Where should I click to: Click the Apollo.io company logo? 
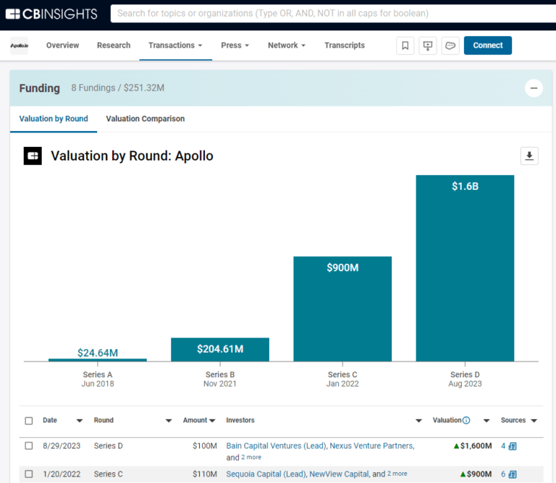click(19, 46)
